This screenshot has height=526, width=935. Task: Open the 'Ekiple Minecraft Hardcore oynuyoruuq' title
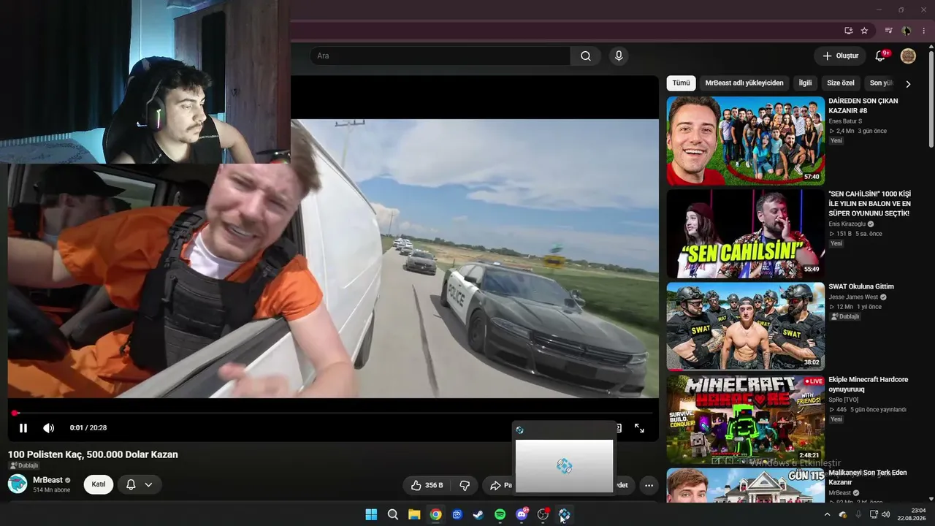(x=869, y=384)
